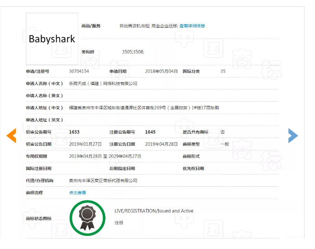Click registration announcement issue number 1645
The height and width of the screenshot is (249, 315).
tap(150, 132)
